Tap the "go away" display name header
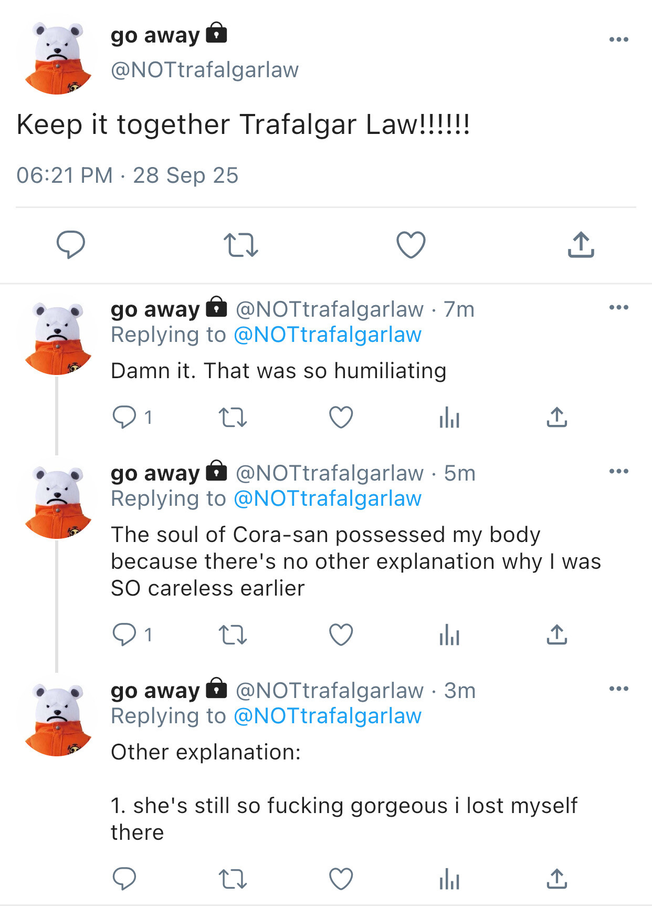Viewport: 652px width, 906px height. [155, 36]
